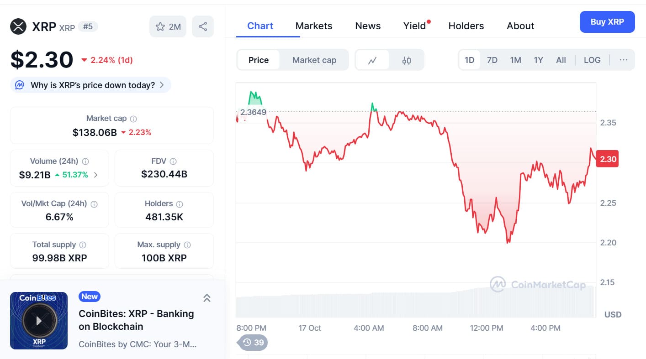Image resolution: width=646 pixels, height=359 pixels.
Task: Click Market cap info icon
Action: (x=133, y=119)
